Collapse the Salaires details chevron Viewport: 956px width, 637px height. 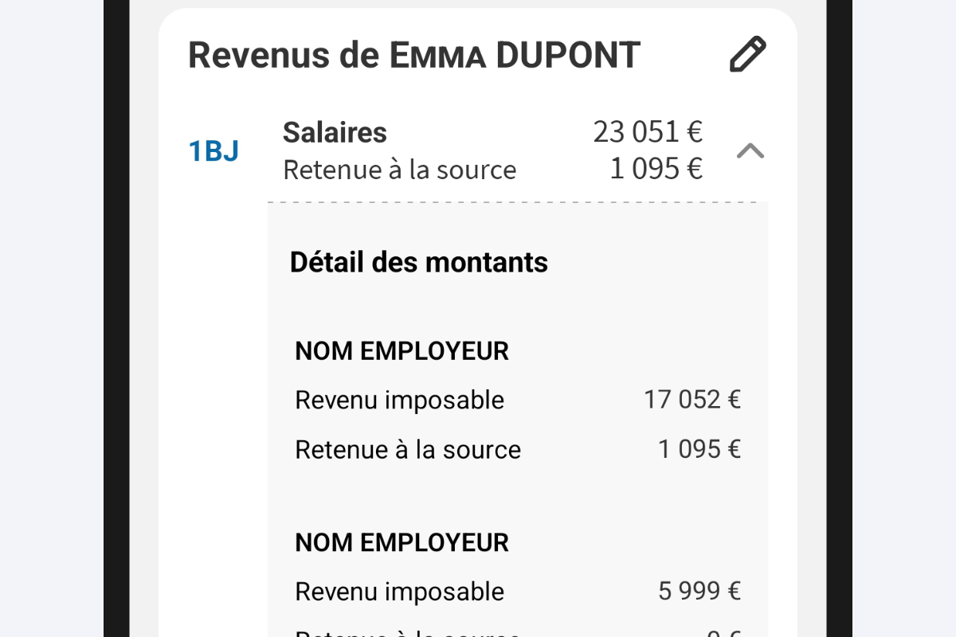pyautogui.click(x=750, y=150)
